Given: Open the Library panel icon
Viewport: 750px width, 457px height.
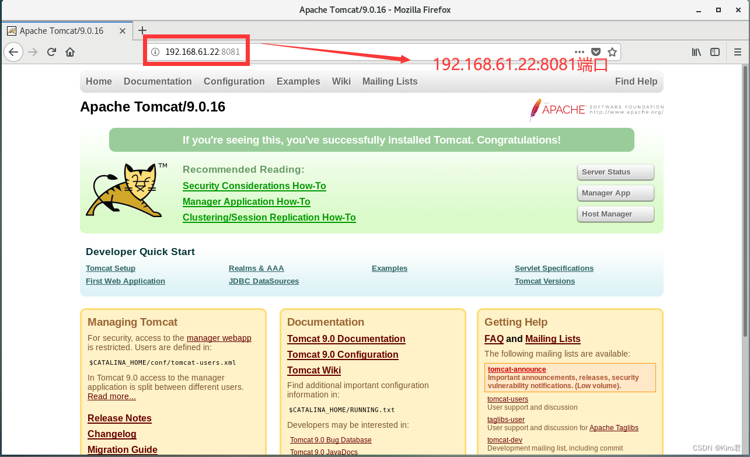Looking at the screenshot, I should click(x=696, y=52).
